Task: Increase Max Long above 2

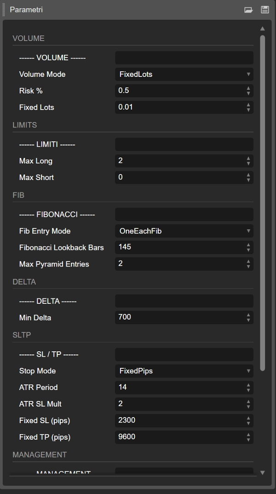Action: pos(248,159)
